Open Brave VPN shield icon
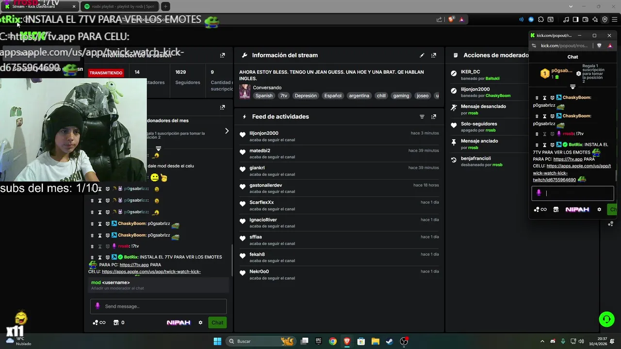 pyautogui.click(x=605, y=19)
